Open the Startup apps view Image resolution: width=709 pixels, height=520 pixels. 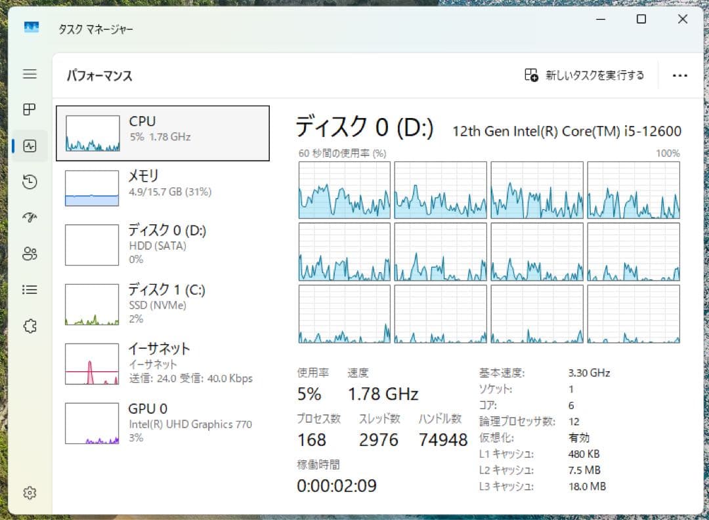click(x=30, y=218)
